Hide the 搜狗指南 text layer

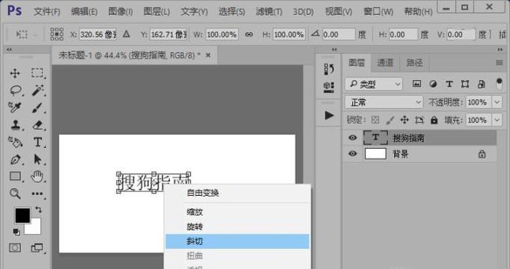point(352,137)
